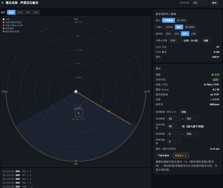Screen dimensions: 223x188
Task: Click the '0.79m / 172°' distance value
Action: click(x=212, y=85)
